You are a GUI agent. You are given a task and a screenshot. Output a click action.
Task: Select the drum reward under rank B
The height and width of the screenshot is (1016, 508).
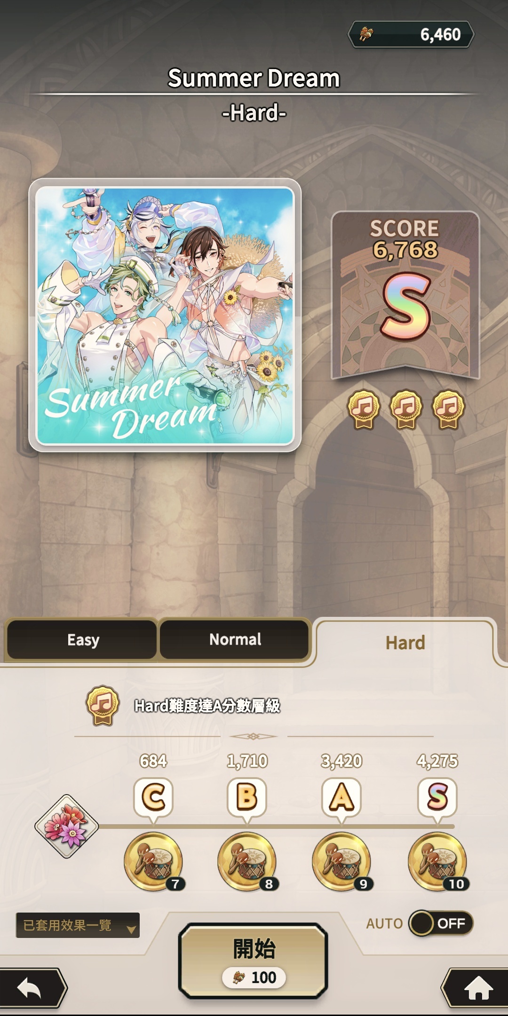click(x=247, y=861)
